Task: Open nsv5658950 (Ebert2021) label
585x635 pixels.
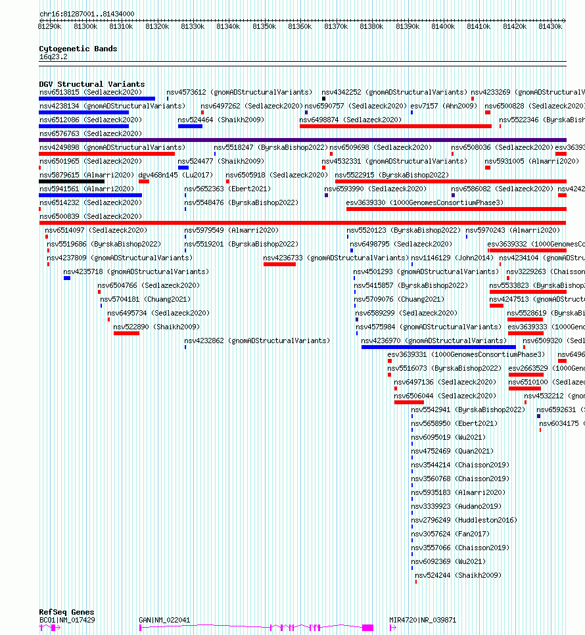Action: [454, 423]
